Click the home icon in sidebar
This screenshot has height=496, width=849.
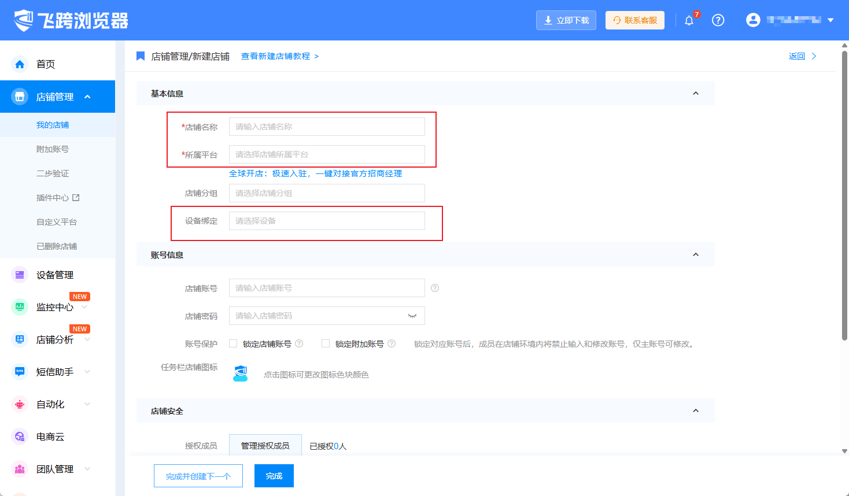point(20,64)
